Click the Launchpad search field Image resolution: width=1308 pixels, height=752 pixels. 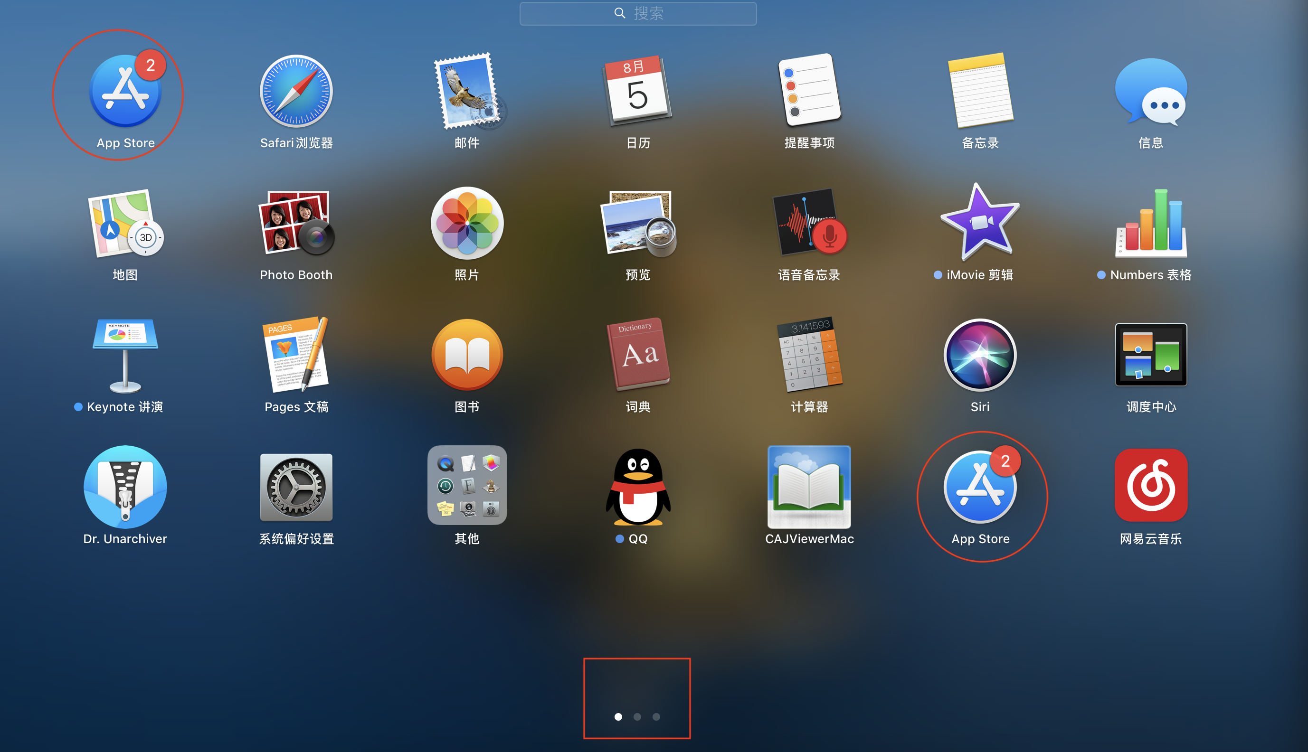coord(637,13)
